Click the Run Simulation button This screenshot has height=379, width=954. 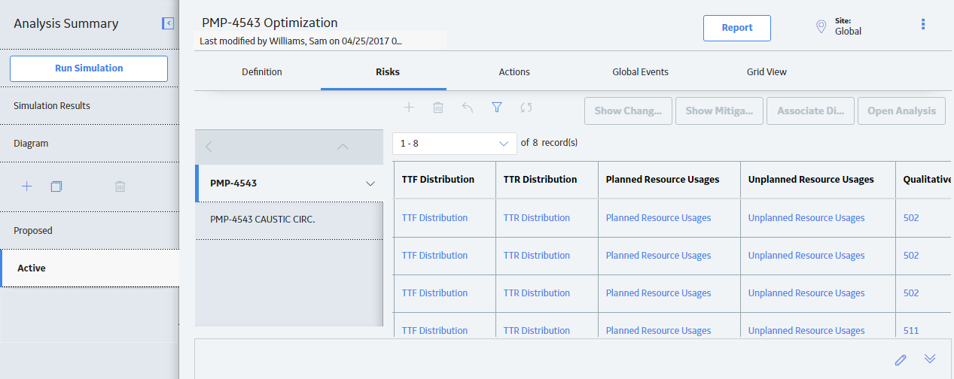pyautogui.click(x=89, y=68)
